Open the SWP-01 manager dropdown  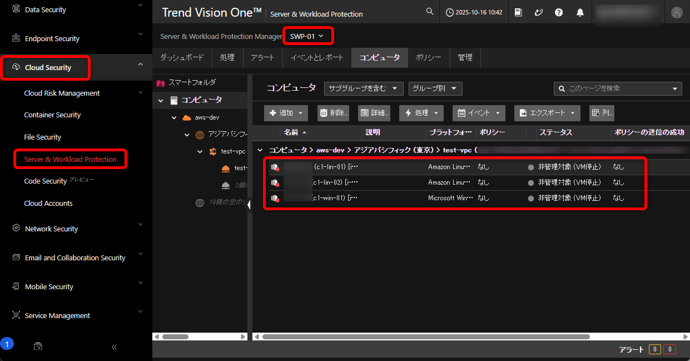coord(307,36)
